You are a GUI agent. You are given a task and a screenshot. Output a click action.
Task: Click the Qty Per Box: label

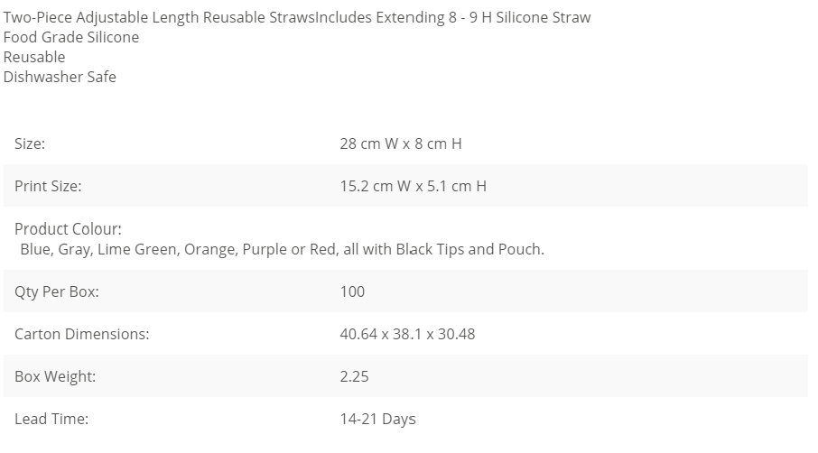point(57,291)
